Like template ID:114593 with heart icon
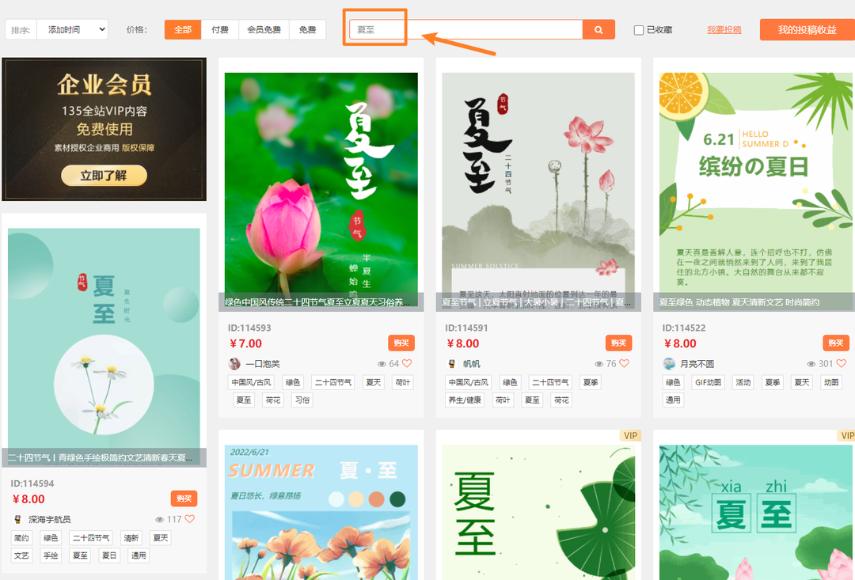Image resolution: width=855 pixels, height=580 pixels. [x=407, y=364]
